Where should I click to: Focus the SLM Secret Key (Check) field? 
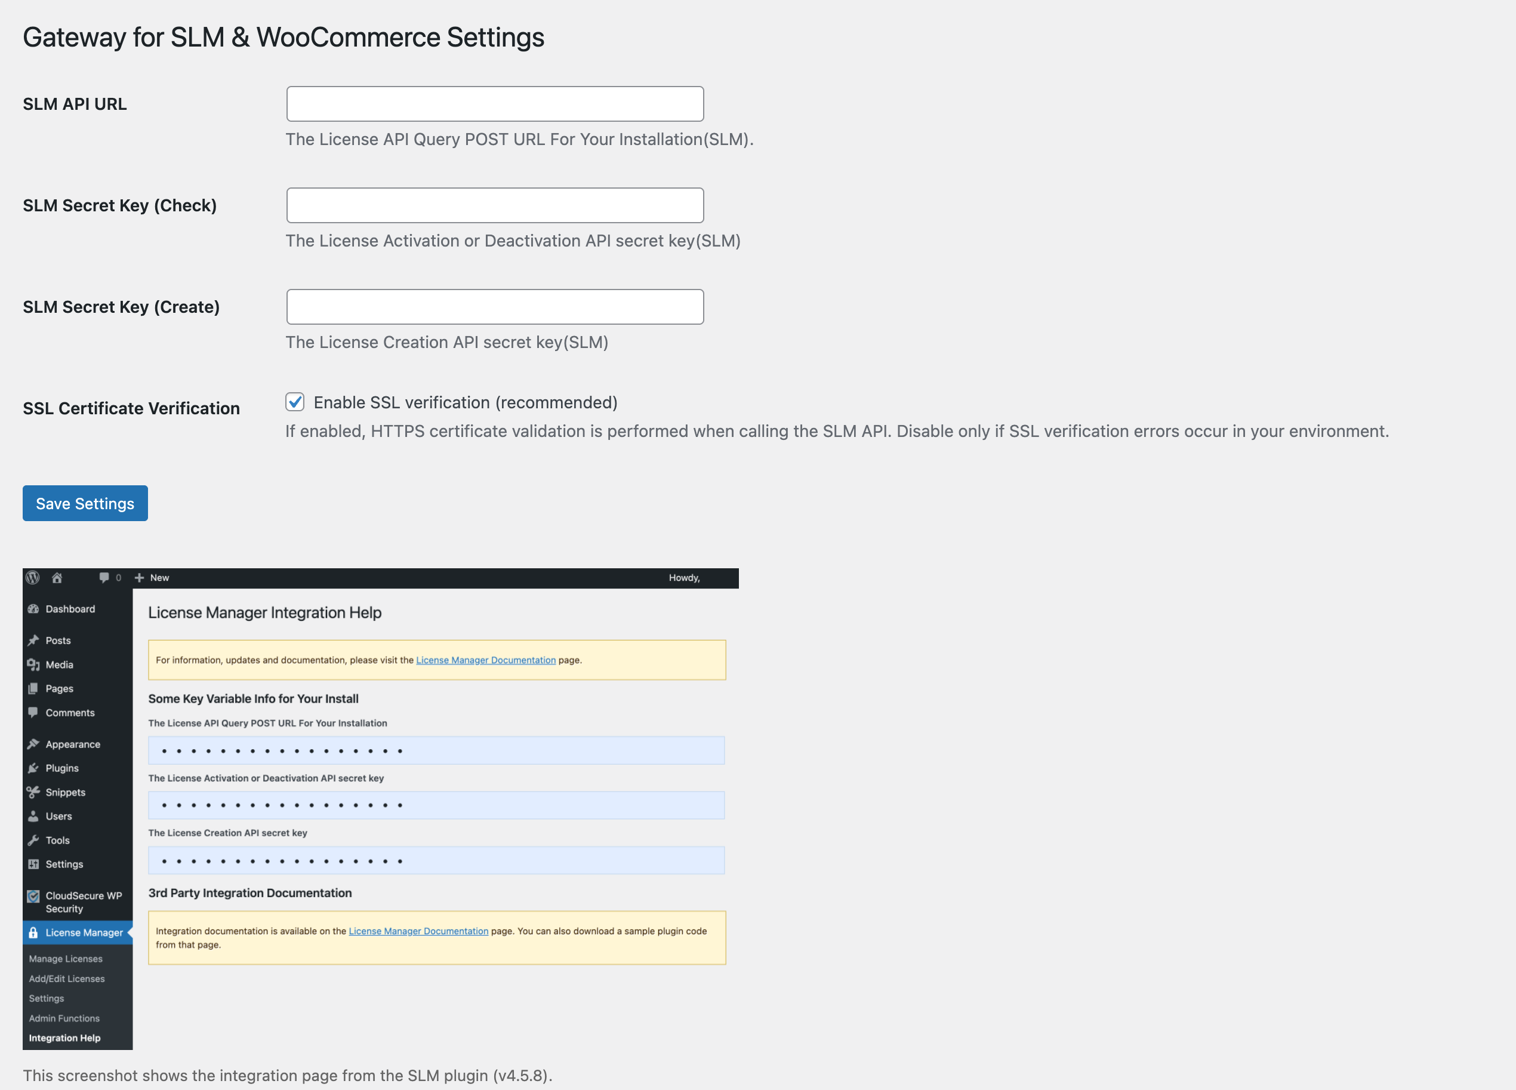point(495,206)
